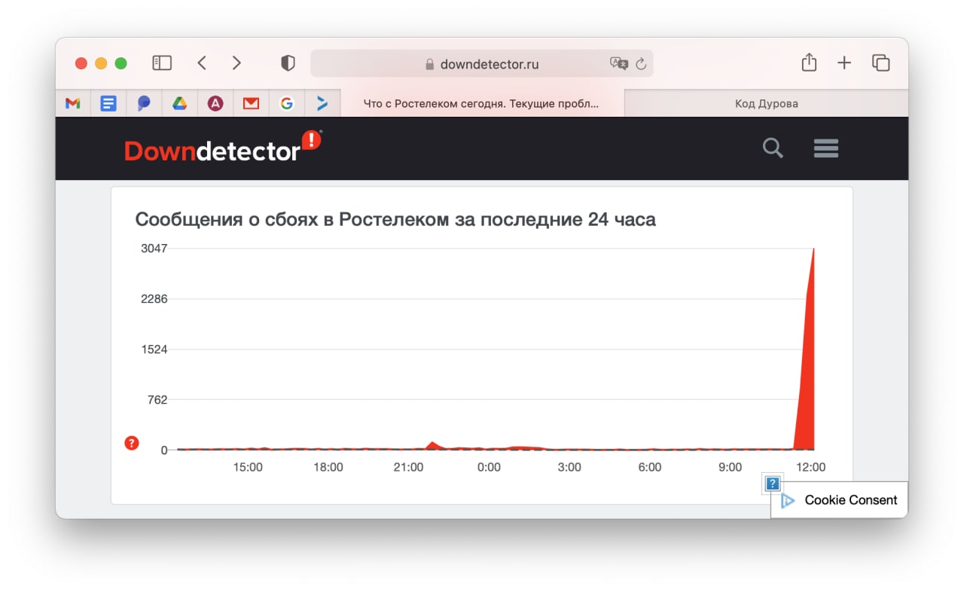Open the Safari share menu
The width and height of the screenshot is (964, 592).
809,63
